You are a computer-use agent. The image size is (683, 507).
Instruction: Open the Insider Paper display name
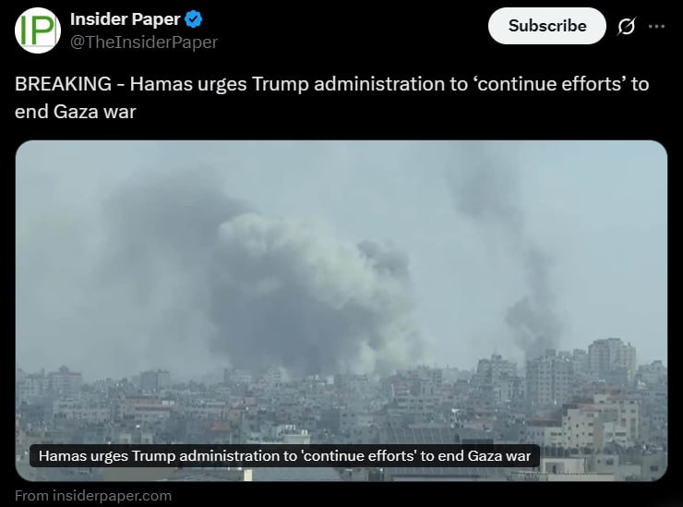pos(125,19)
